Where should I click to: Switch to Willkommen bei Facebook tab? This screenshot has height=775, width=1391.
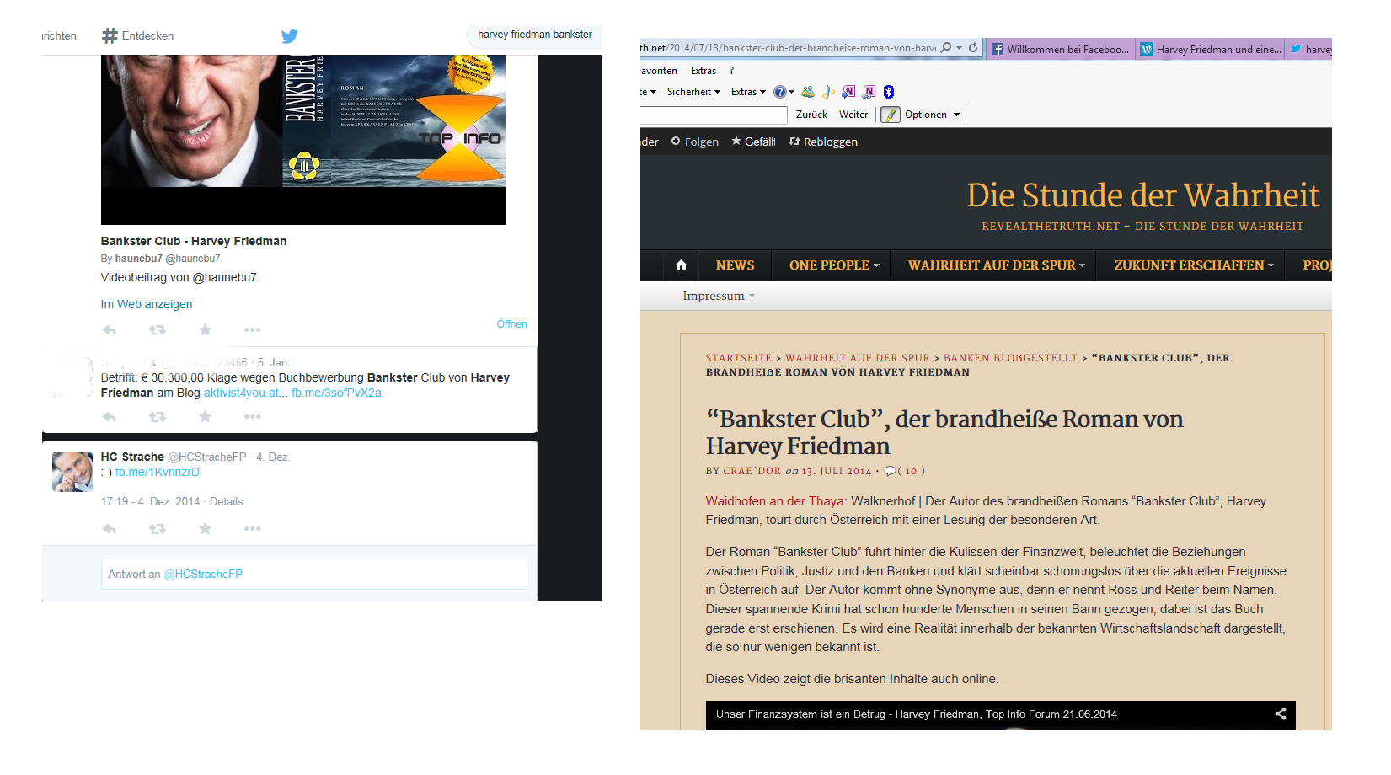(x=1060, y=50)
